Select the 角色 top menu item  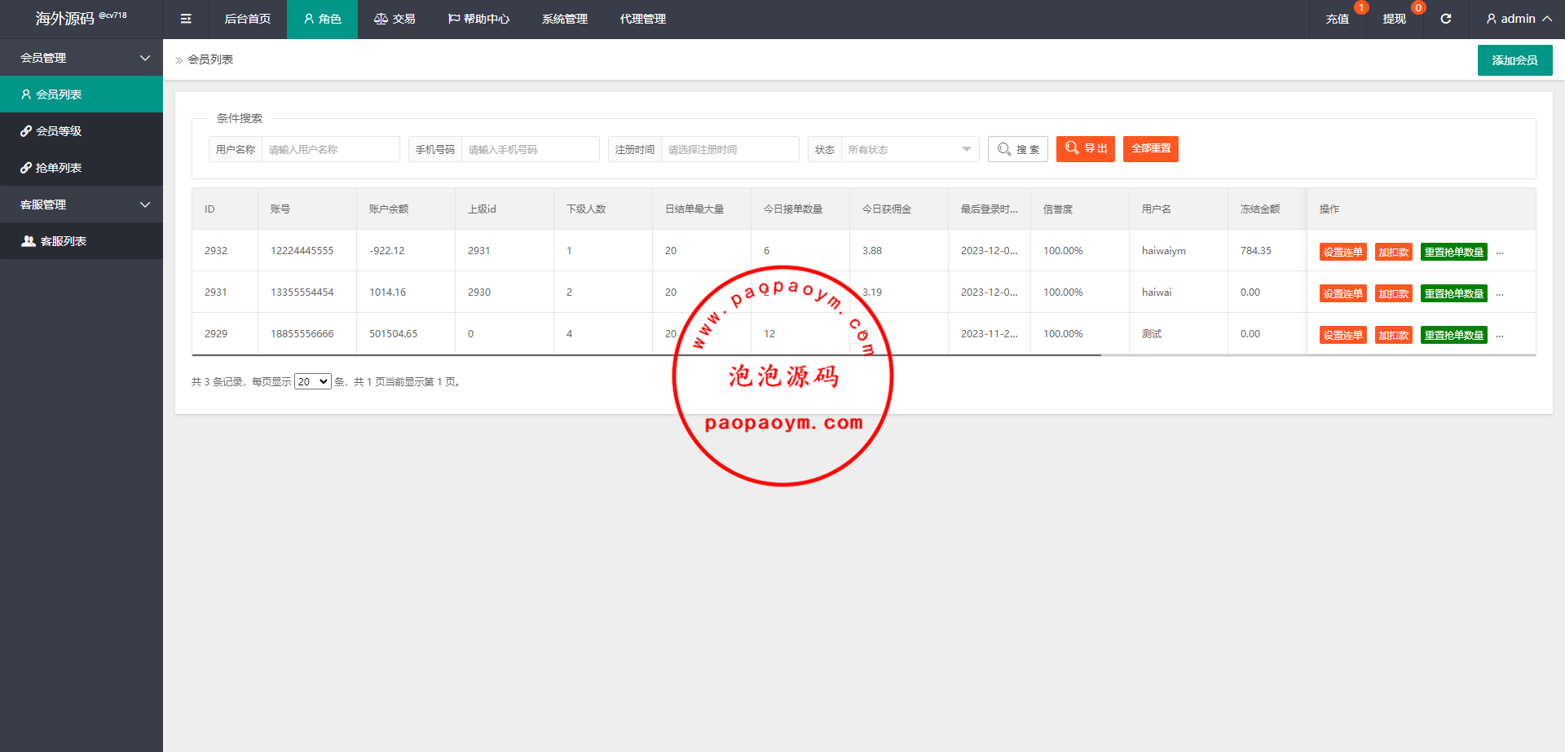pos(322,19)
